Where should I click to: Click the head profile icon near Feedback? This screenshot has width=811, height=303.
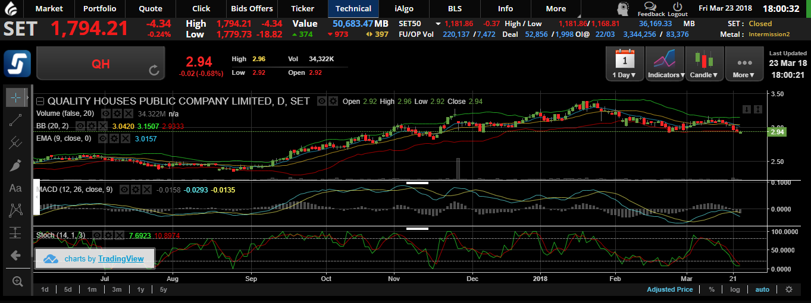[x=623, y=8]
